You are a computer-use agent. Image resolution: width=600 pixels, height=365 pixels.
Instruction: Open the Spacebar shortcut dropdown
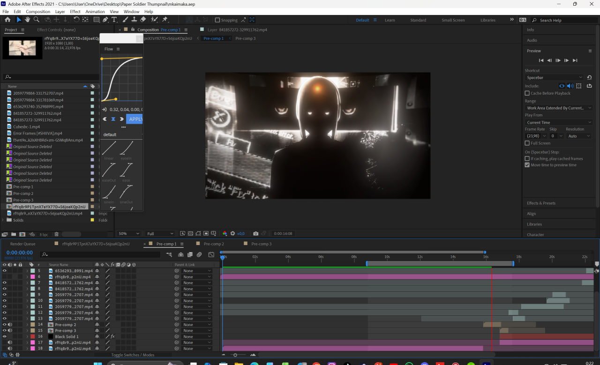(555, 77)
